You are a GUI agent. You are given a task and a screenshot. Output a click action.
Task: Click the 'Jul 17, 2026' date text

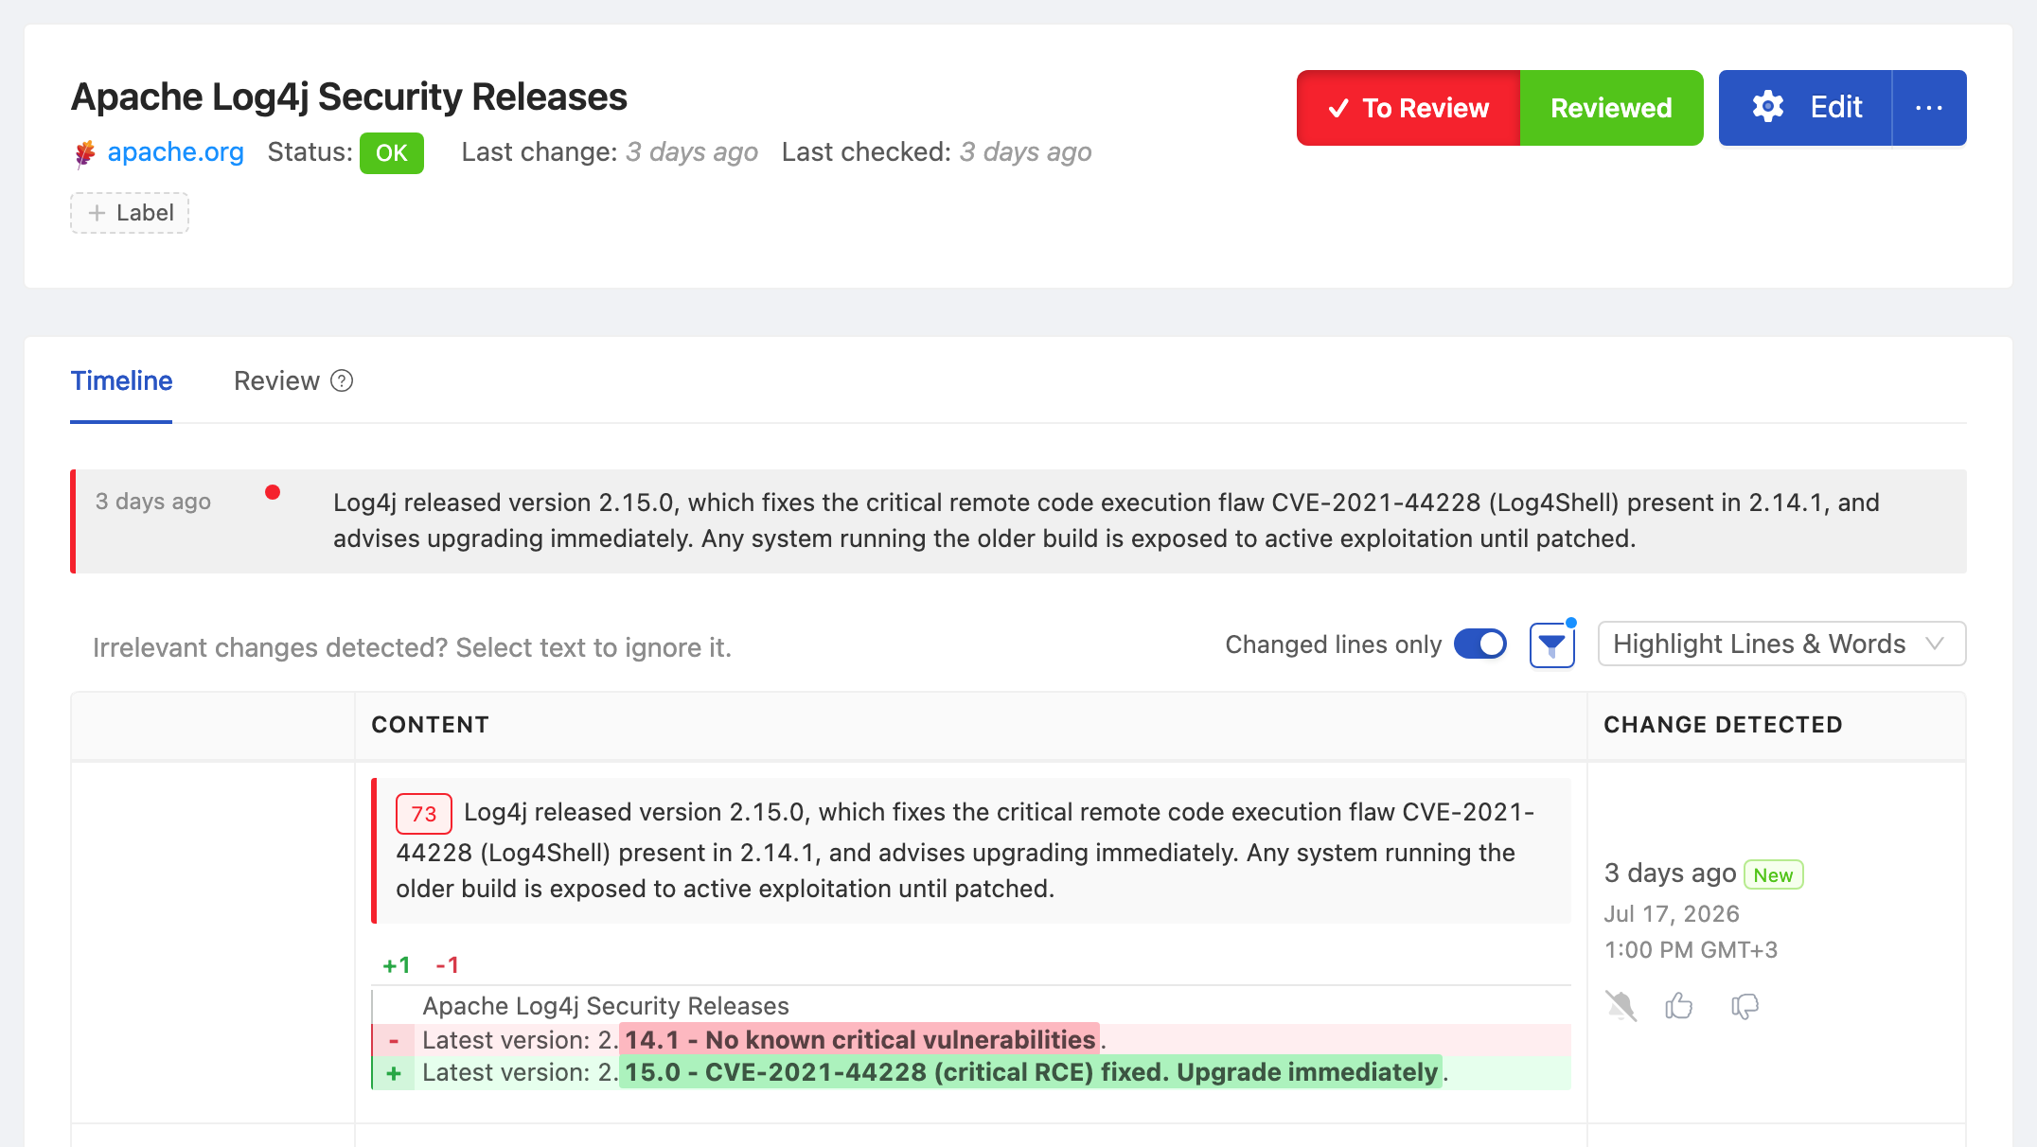(x=1672, y=914)
